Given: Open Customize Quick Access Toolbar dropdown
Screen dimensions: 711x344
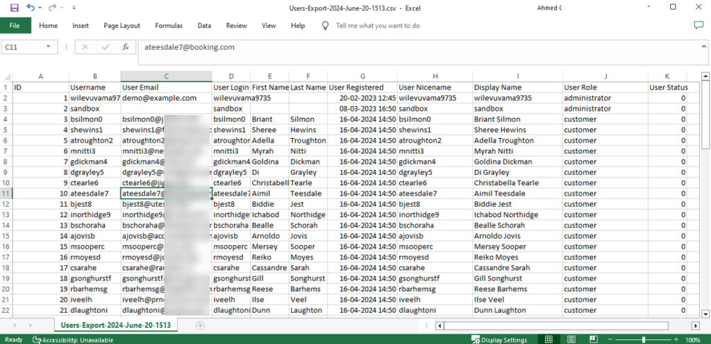Looking at the screenshot, I should (x=74, y=8).
